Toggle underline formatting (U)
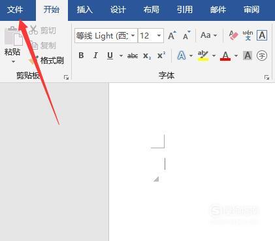 [110, 56]
